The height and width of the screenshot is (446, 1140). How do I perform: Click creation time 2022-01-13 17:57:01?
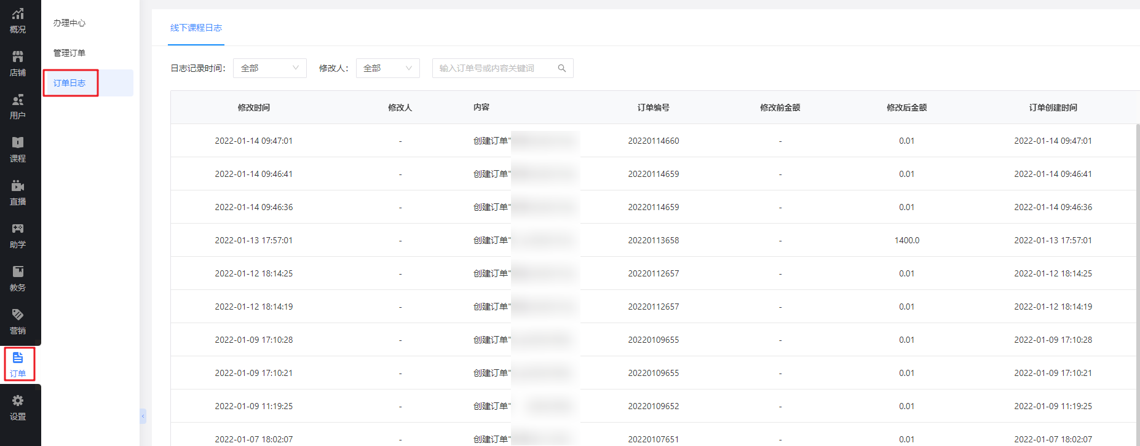pyautogui.click(x=1053, y=240)
